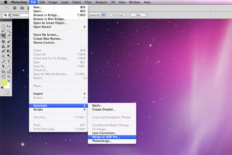Screen dimensions: 232x155
Task: Open the Photoshop application menu
Action: (19, 2)
